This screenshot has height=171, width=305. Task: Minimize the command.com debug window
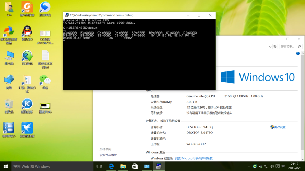188,15
